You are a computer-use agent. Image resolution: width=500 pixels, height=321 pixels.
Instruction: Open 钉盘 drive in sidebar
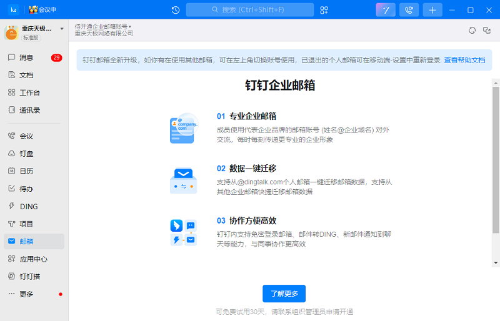tap(34, 154)
